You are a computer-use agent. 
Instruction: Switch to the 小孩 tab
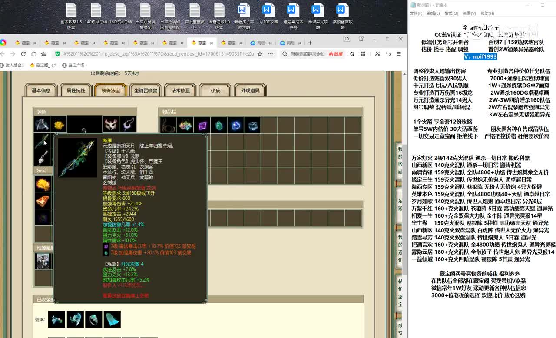(215, 90)
